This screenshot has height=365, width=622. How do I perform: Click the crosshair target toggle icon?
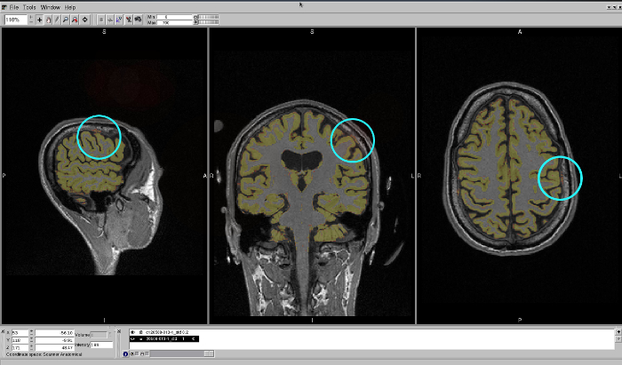[x=84, y=20]
